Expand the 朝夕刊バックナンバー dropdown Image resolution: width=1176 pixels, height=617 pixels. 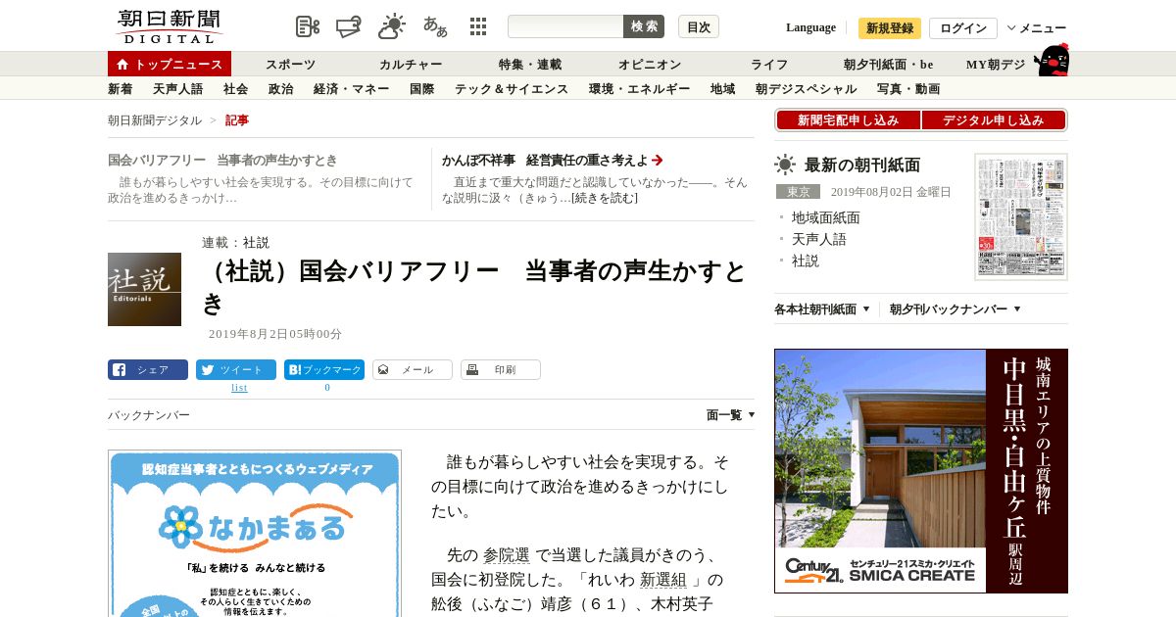click(x=955, y=309)
